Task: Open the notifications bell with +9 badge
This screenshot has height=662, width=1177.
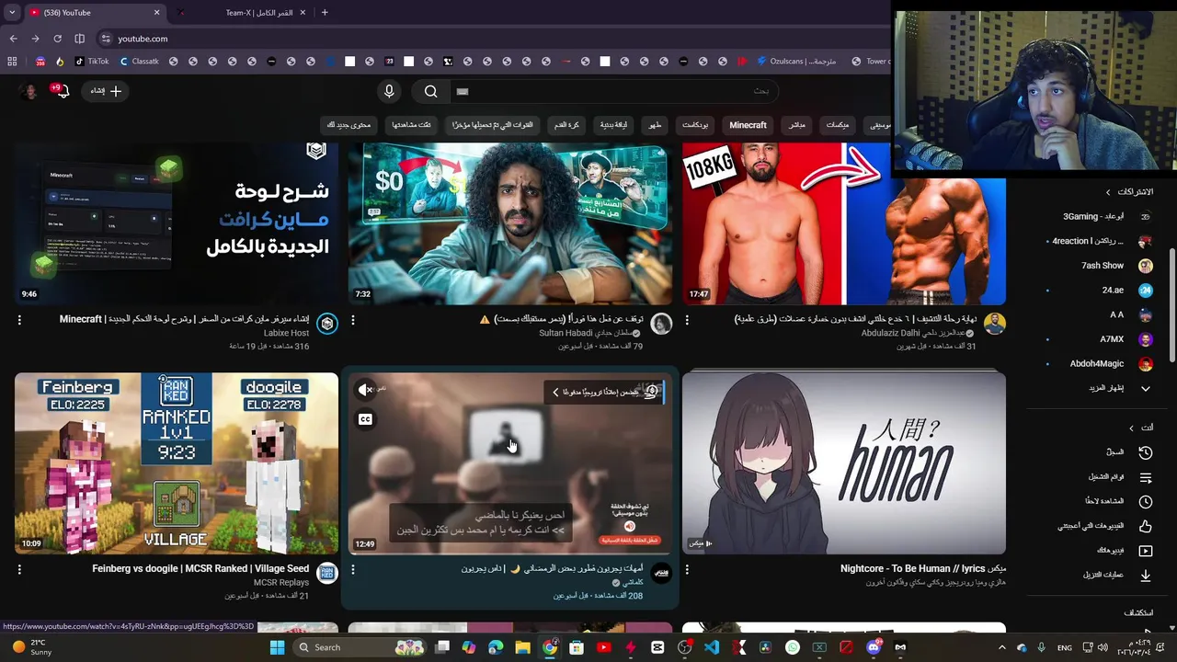Action: tap(61, 91)
